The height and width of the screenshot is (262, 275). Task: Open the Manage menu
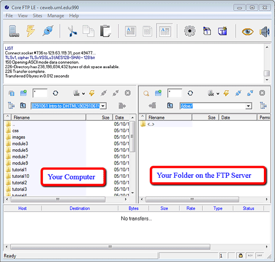[56, 16]
